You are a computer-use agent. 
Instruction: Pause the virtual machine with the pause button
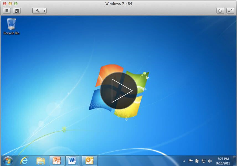point(7,11)
